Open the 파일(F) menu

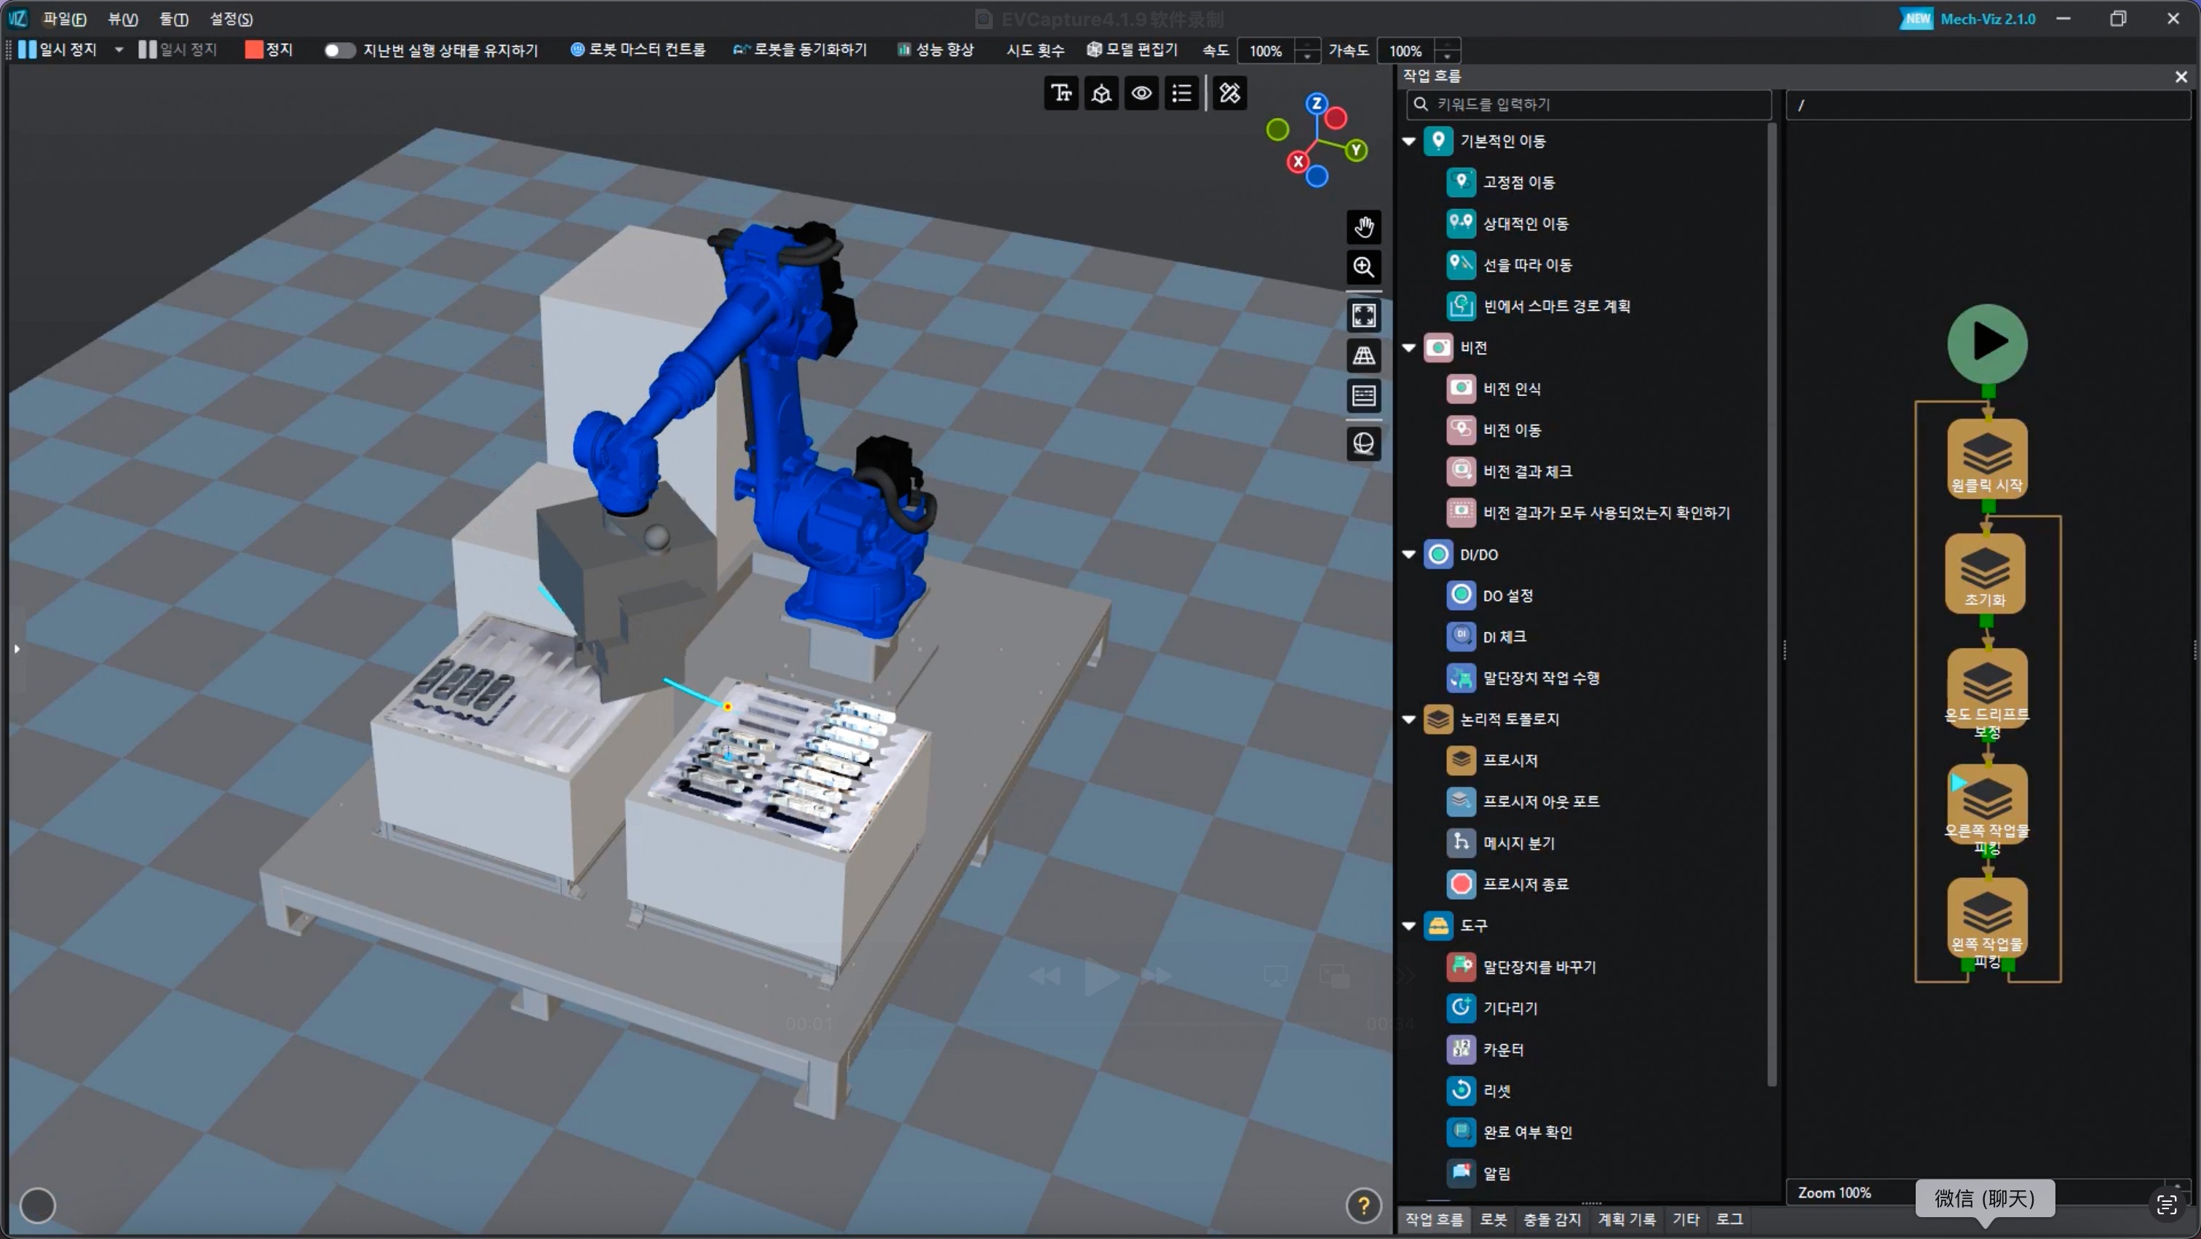click(x=64, y=19)
